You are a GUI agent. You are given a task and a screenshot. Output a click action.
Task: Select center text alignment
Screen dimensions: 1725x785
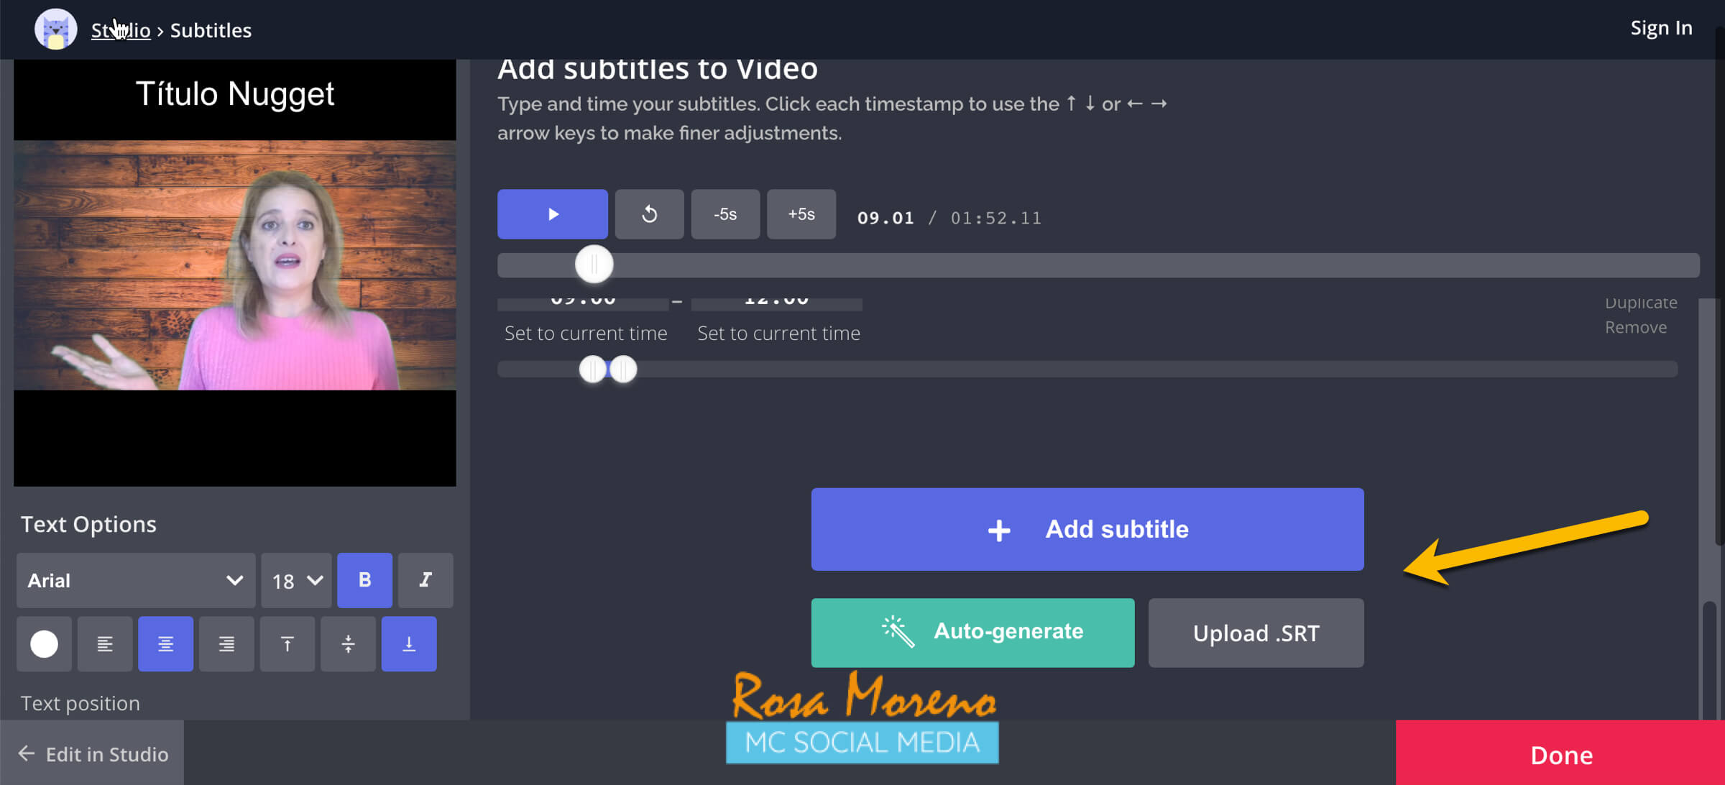coord(165,643)
